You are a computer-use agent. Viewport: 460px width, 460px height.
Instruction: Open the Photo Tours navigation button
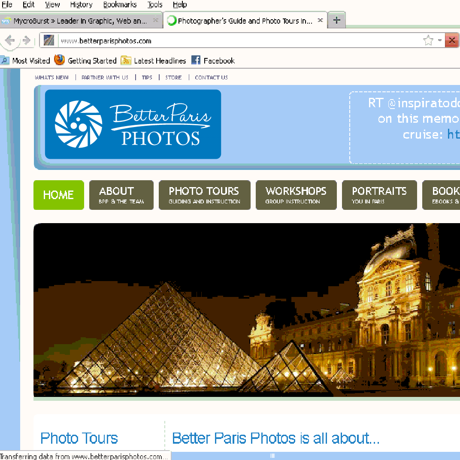(204, 195)
